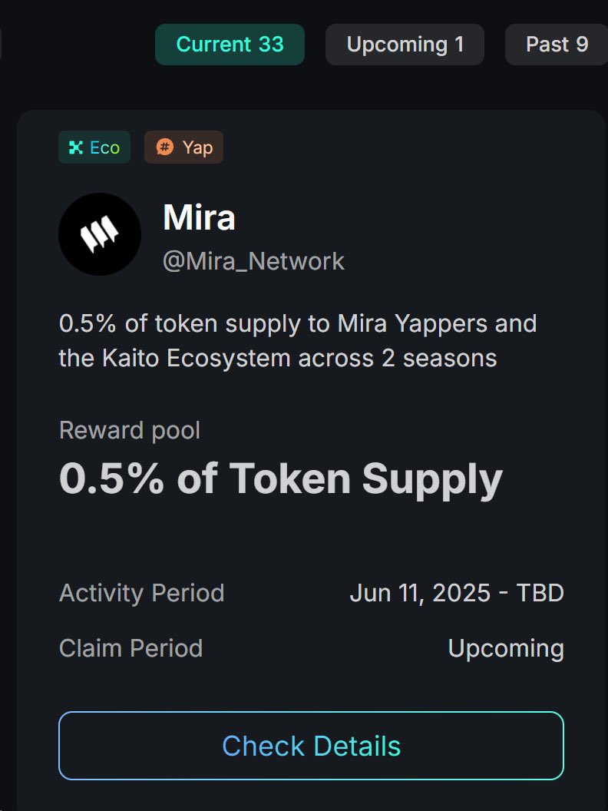Click the Mira project title
608x811 pixels.
(199, 217)
